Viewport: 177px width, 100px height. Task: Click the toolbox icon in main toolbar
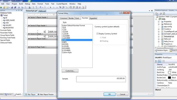pos(80,7)
